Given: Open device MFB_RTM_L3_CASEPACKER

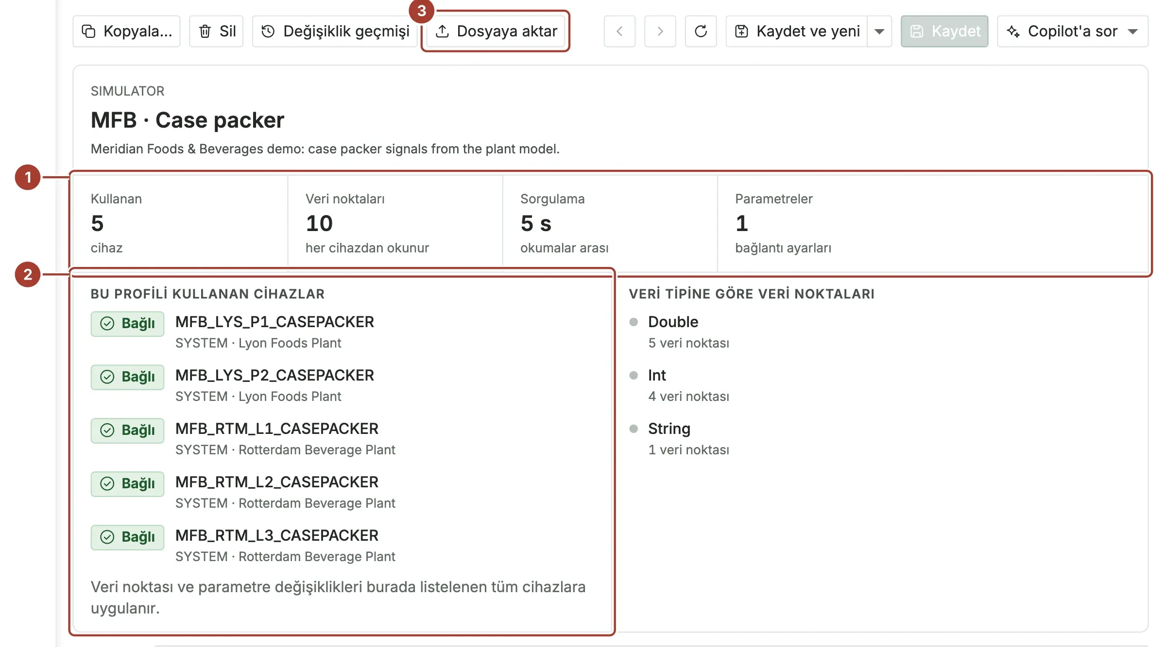Looking at the screenshot, I should [277, 535].
